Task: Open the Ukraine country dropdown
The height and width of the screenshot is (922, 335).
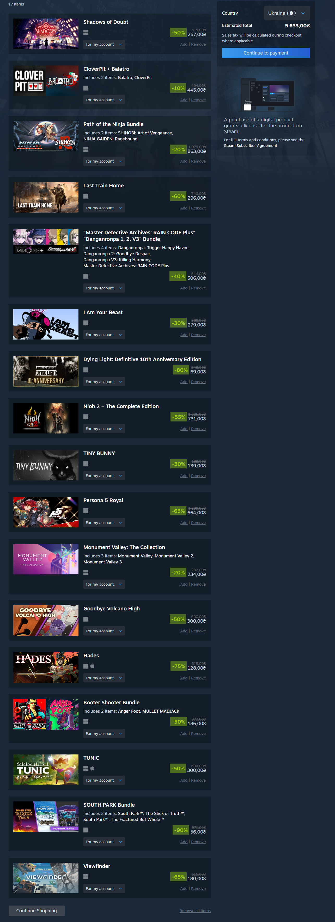Action: click(287, 13)
